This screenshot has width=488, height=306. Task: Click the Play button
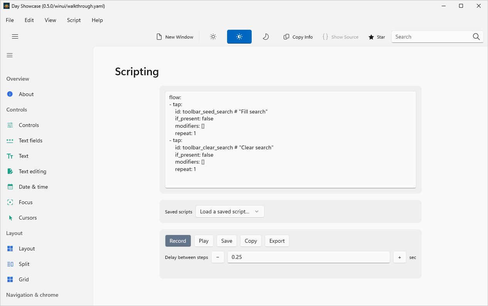[x=204, y=241]
